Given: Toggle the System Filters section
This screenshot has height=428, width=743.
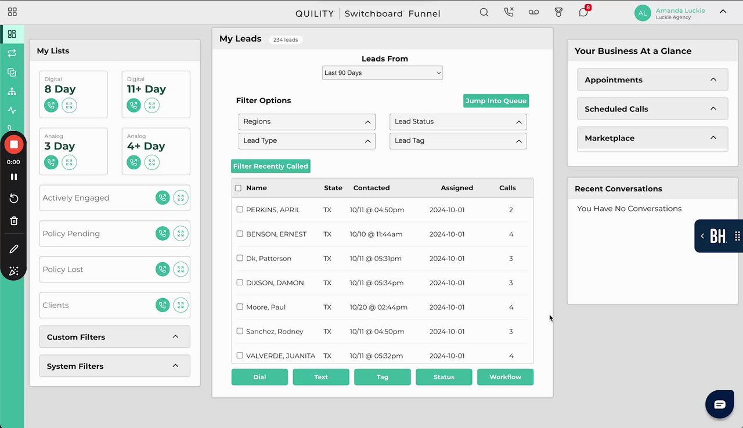Looking at the screenshot, I should click(x=114, y=366).
